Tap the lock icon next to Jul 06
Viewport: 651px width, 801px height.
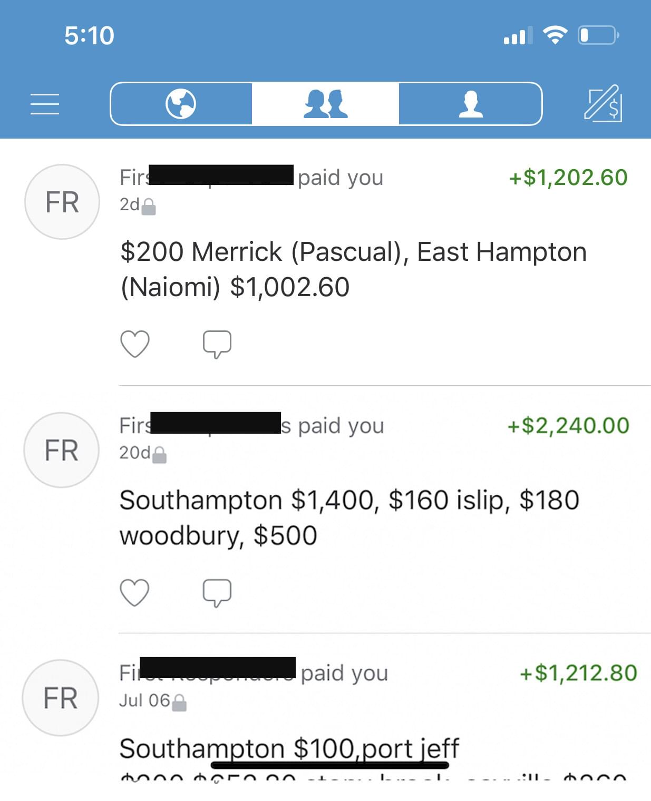point(180,702)
